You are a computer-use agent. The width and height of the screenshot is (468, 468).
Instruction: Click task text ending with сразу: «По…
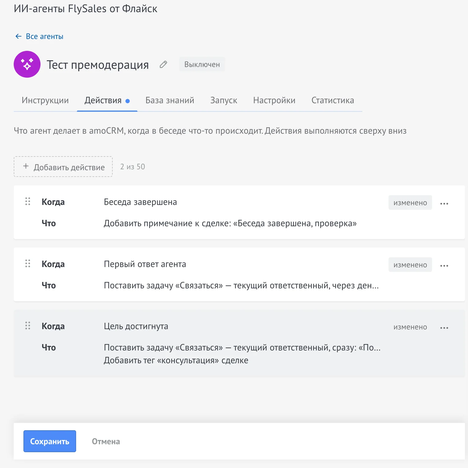coord(242,347)
